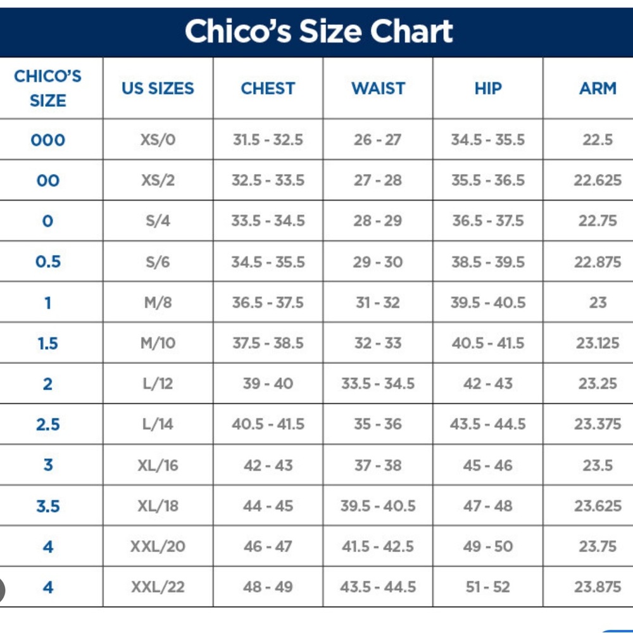
Task: Click the XS/2 US size cell
Action: 158,180
